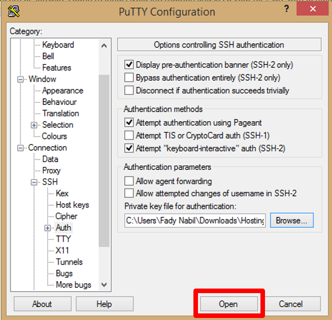Collapse the SSH category node
The image size is (332, 320).
click(x=35, y=182)
